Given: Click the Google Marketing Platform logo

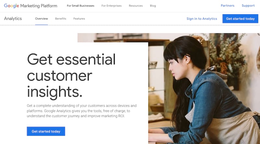Looking at the screenshot, I should point(31,6).
